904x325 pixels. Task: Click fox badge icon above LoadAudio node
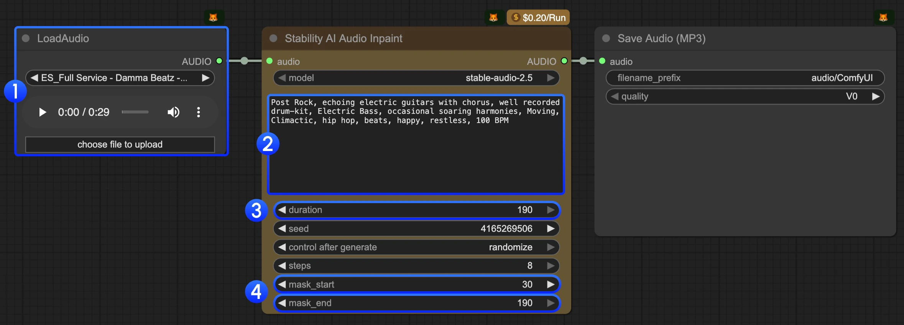pos(213,18)
